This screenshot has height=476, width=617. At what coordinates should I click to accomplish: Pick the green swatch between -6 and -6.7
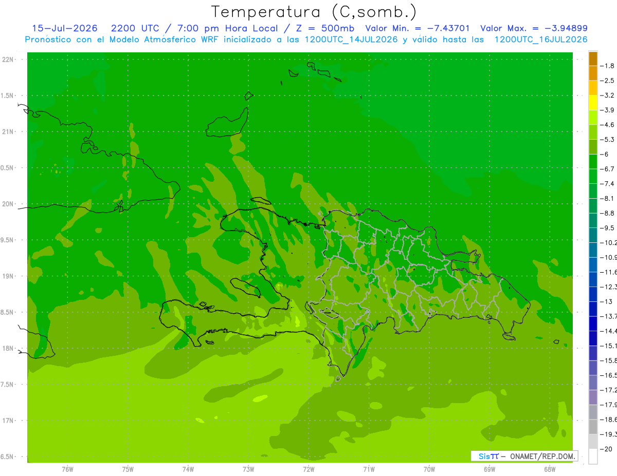tap(593, 162)
